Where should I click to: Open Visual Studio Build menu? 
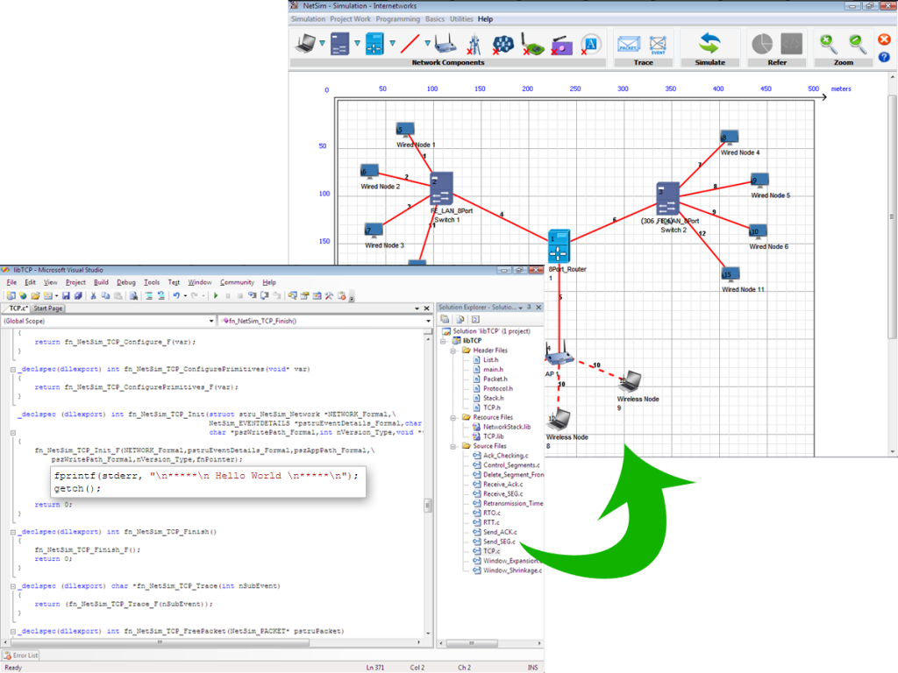[x=101, y=282]
